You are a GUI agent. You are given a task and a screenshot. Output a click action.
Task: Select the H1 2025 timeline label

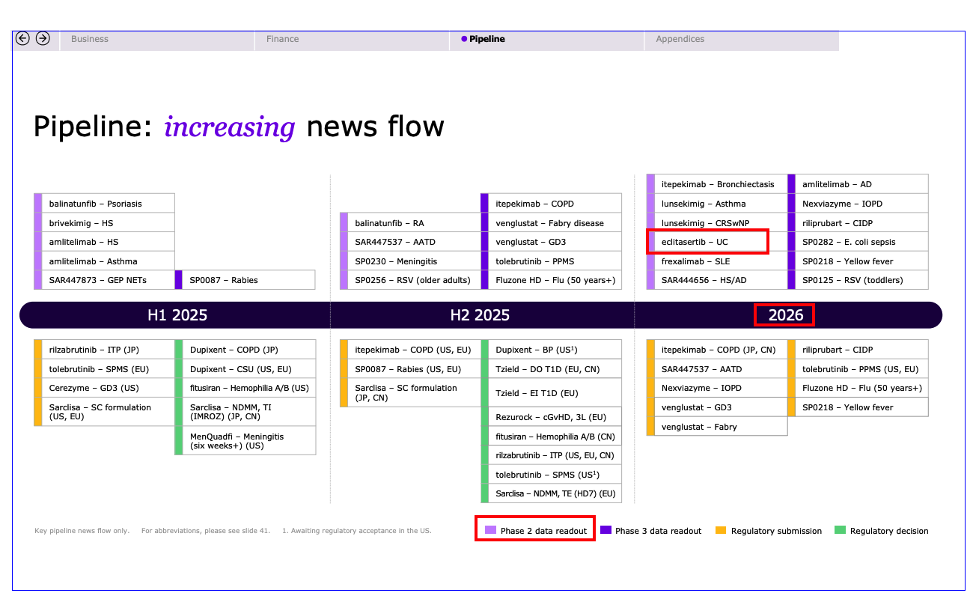click(177, 315)
